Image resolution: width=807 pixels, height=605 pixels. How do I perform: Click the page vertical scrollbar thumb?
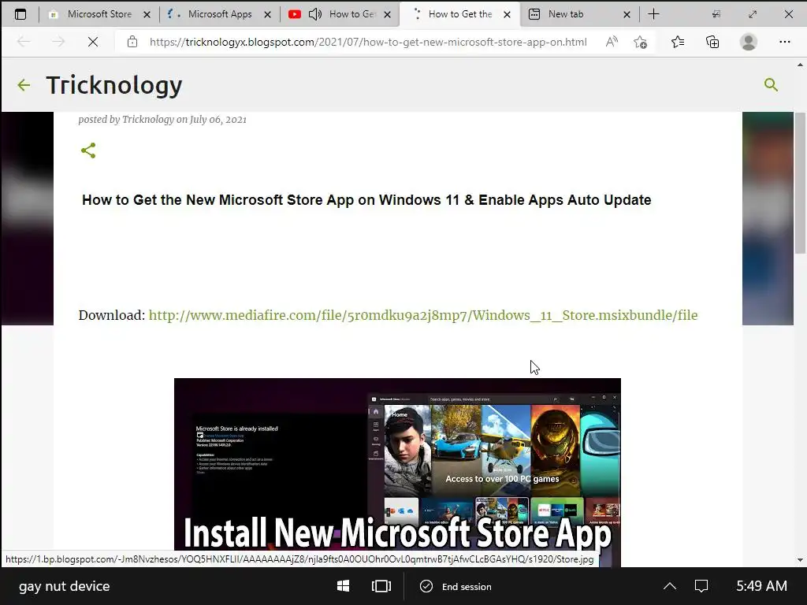(x=800, y=184)
